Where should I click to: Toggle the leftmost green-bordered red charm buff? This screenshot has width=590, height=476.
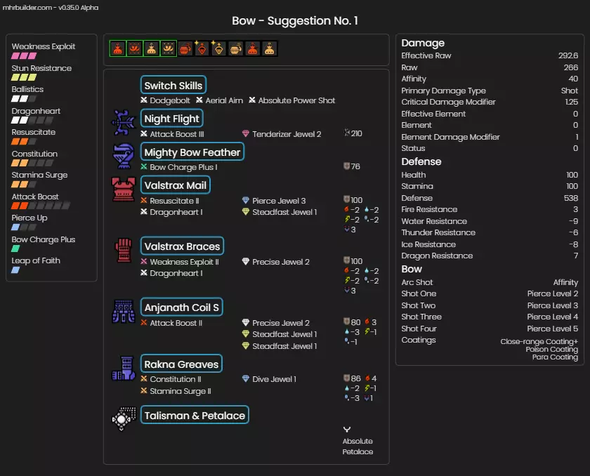coord(118,48)
